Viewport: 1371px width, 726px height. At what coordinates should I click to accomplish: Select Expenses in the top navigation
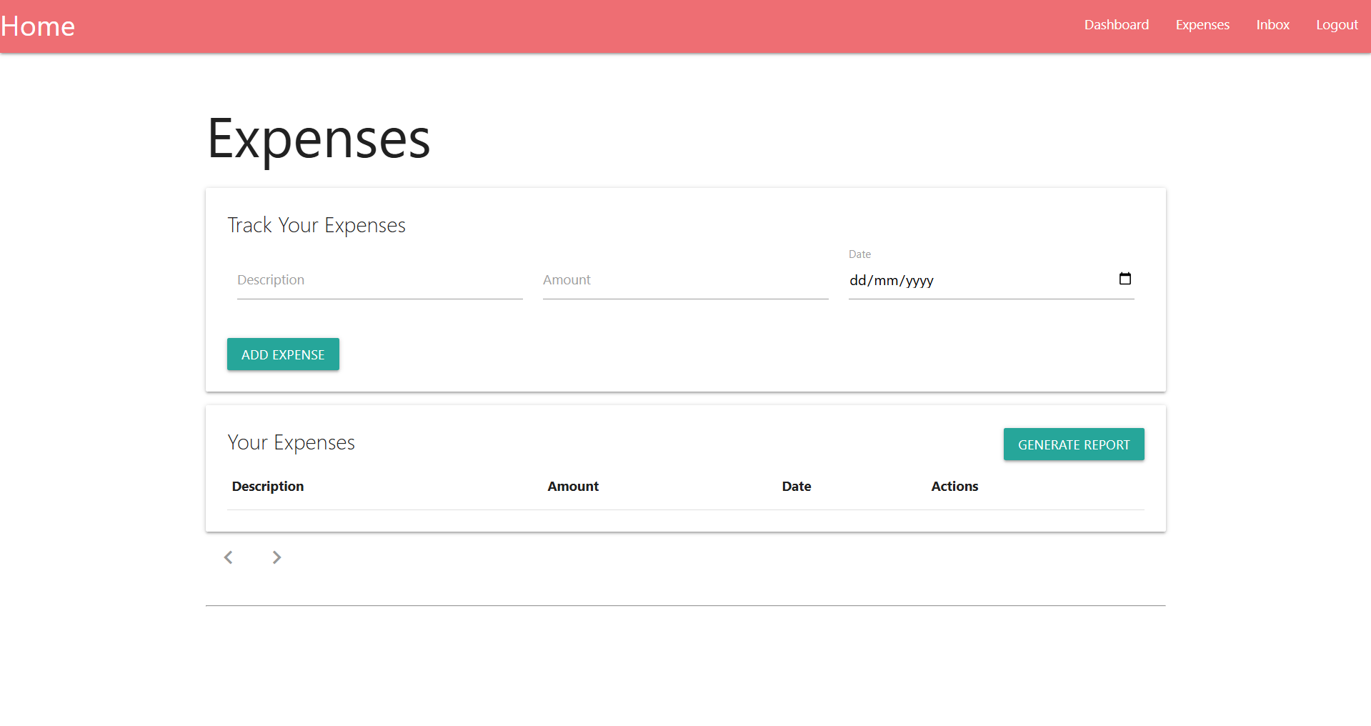[x=1202, y=25]
